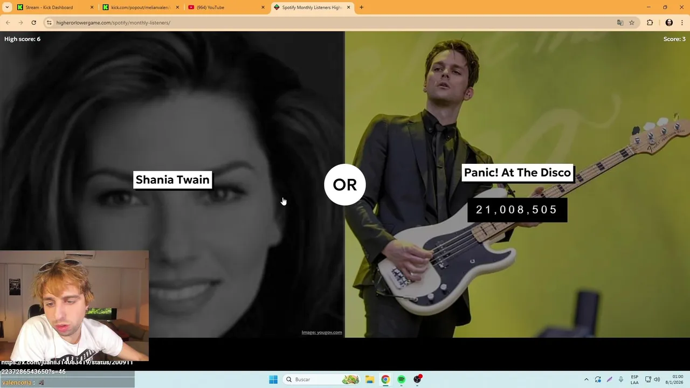Viewport: 690px width, 388px height.
Task: Click the microphone tray icon
Action: click(x=621, y=379)
